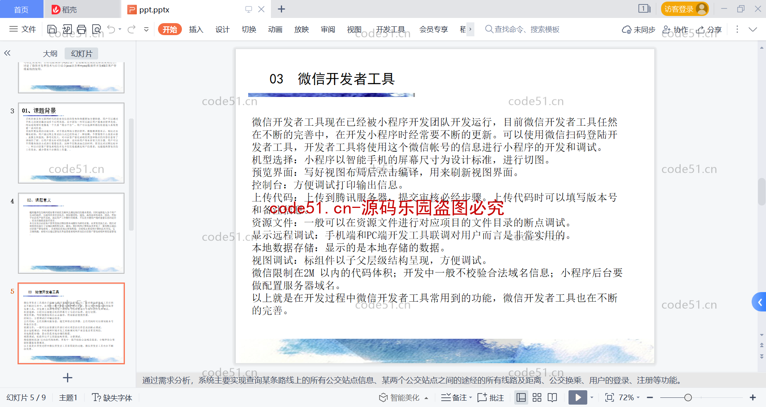
Task: Select slide 5 微信开发者工具 thumbnail
Action: click(x=71, y=324)
